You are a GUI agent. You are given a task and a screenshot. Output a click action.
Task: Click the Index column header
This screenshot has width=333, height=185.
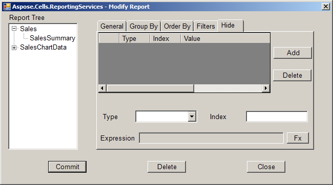pos(165,38)
